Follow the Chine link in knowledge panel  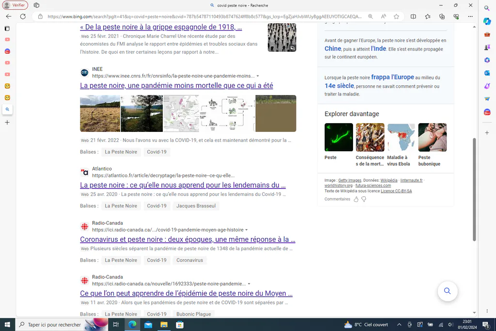(x=333, y=49)
